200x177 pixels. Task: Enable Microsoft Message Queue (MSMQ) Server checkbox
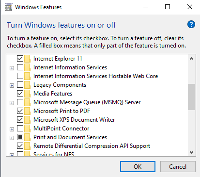tap(20, 102)
